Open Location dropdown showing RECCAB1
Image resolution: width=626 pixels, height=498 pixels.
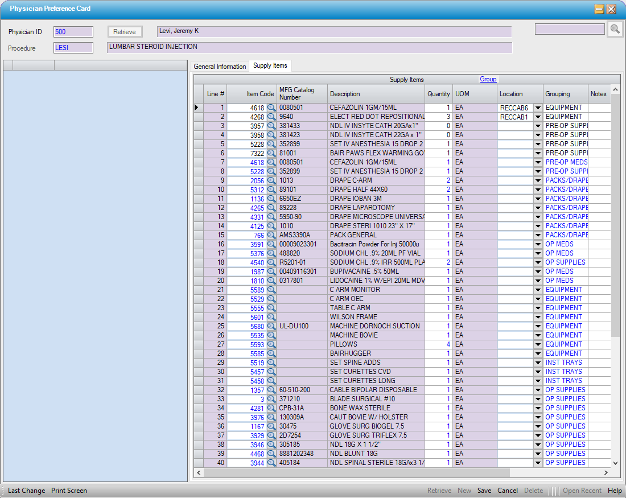point(537,117)
